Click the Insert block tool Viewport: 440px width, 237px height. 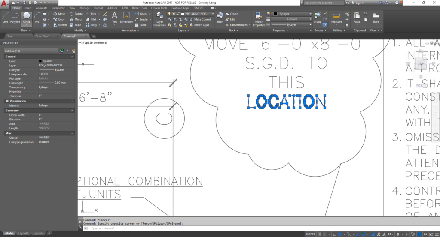pos(220,18)
